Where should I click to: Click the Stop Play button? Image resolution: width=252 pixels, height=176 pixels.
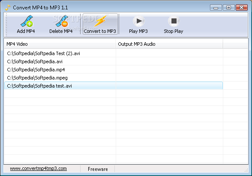(174, 24)
